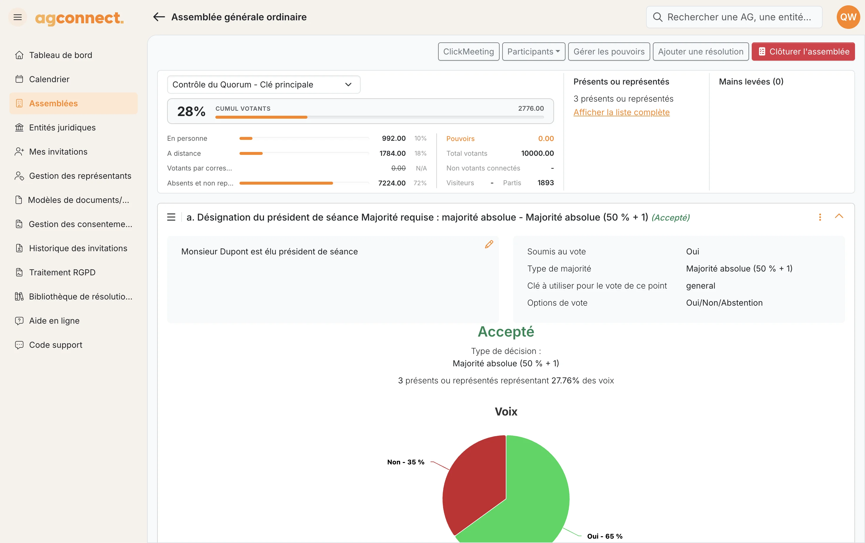Click the resolution a. title text

[417, 217]
